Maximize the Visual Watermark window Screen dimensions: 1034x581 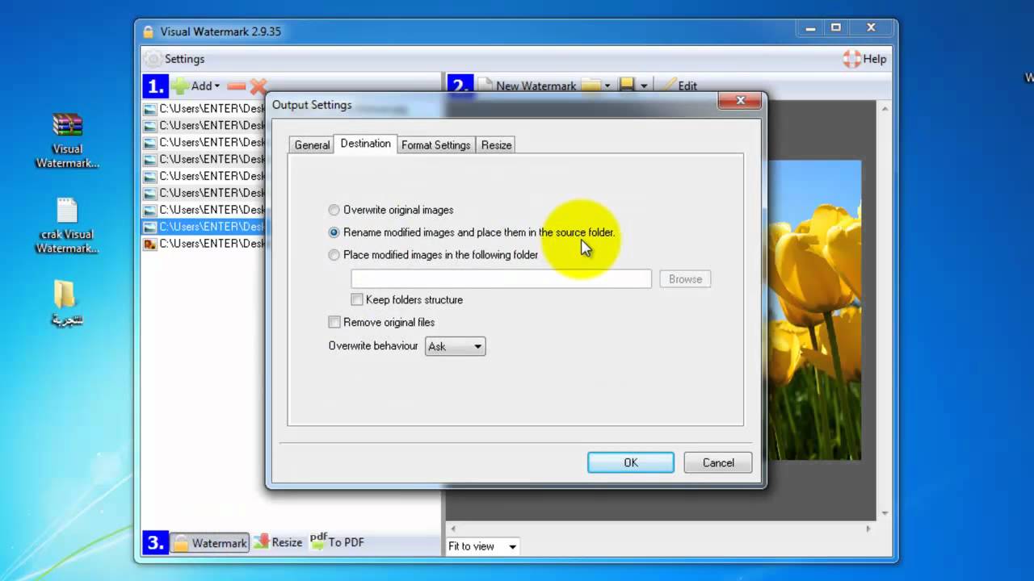click(x=836, y=28)
